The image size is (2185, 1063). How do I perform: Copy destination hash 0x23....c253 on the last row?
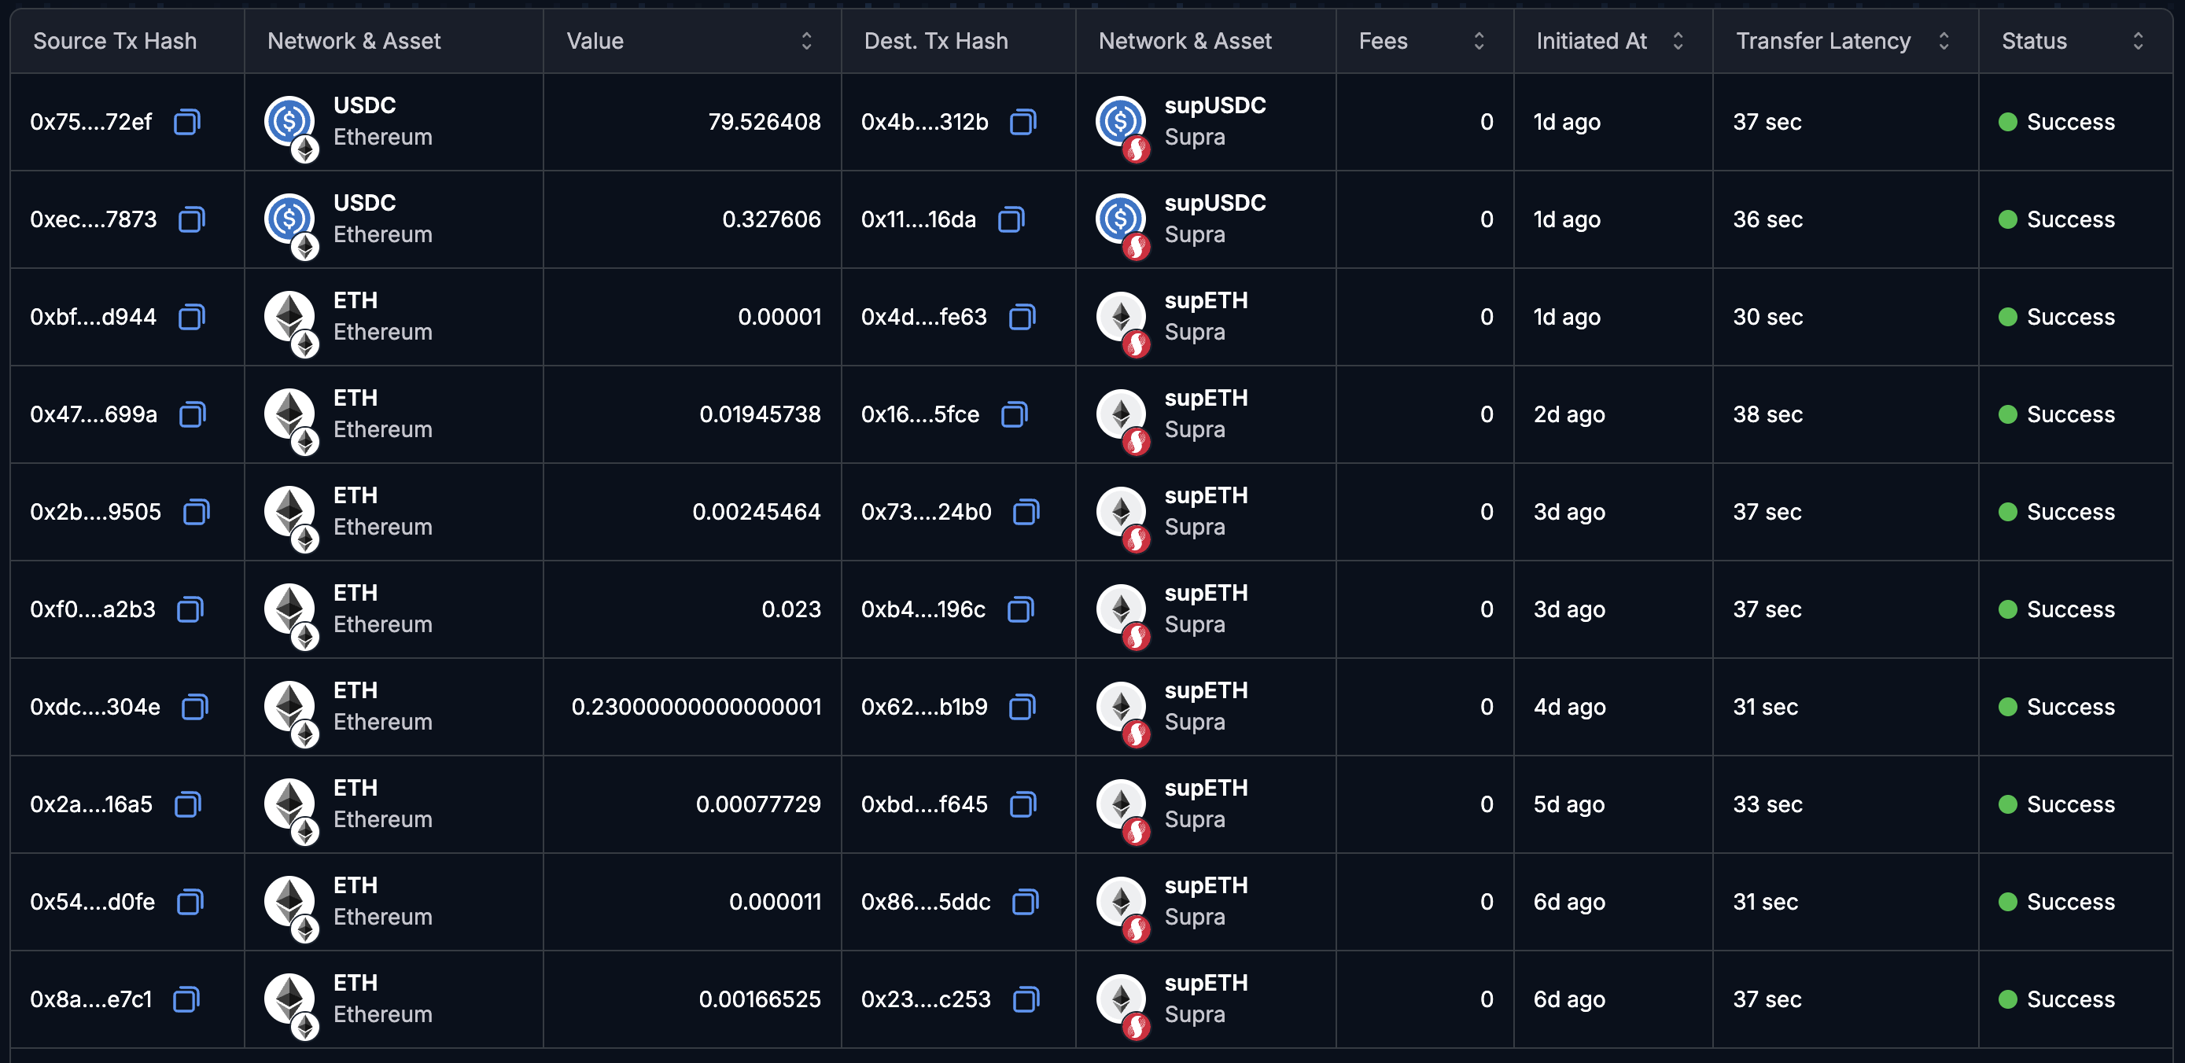coord(1027,999)
